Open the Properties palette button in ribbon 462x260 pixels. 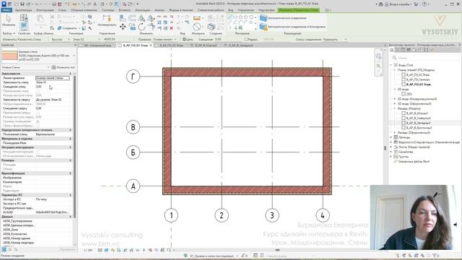[24, 27]
